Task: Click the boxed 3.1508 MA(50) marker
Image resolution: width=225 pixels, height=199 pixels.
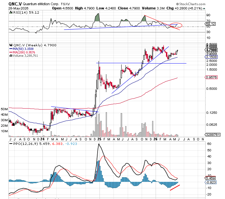Action: pyautogui.click(x=211, y=57)
